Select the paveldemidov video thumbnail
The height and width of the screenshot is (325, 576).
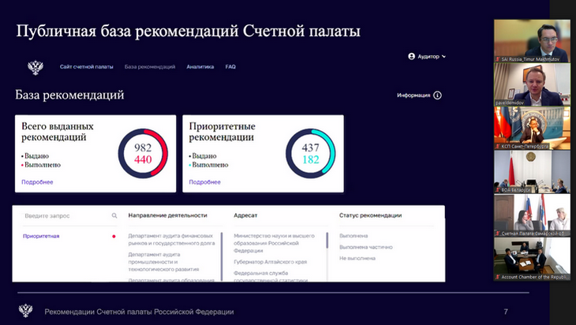[x=532, y=84]
